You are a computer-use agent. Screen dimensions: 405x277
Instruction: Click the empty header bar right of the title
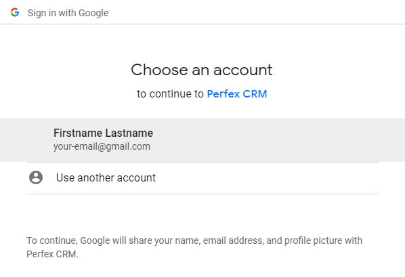[x=256, y=12]
